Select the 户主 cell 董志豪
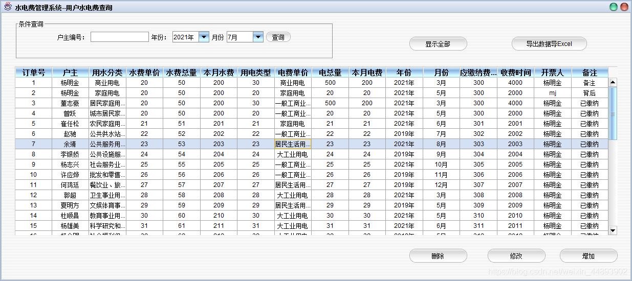Image resolution: width=632 pixels, height=281 pixels. [71, 103]
